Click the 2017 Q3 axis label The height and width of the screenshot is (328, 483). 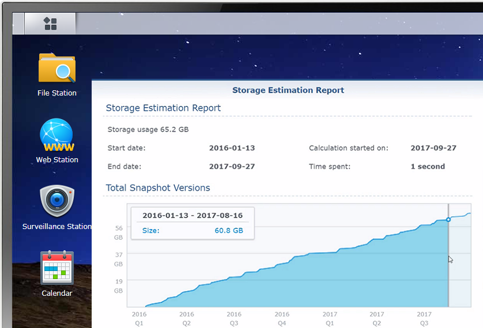pos(424,318)
